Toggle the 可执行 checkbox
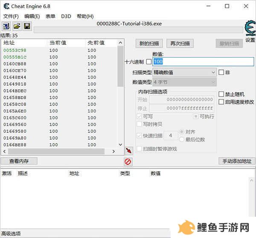 click(x=196, y=116)
